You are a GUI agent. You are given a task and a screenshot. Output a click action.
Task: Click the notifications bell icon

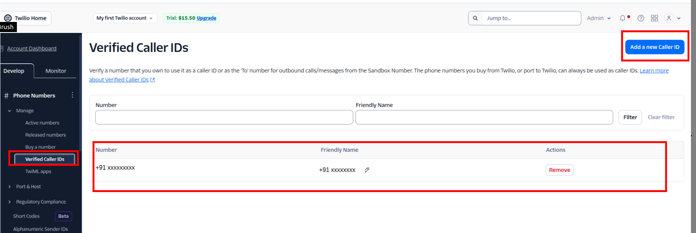tap(623, 18)
